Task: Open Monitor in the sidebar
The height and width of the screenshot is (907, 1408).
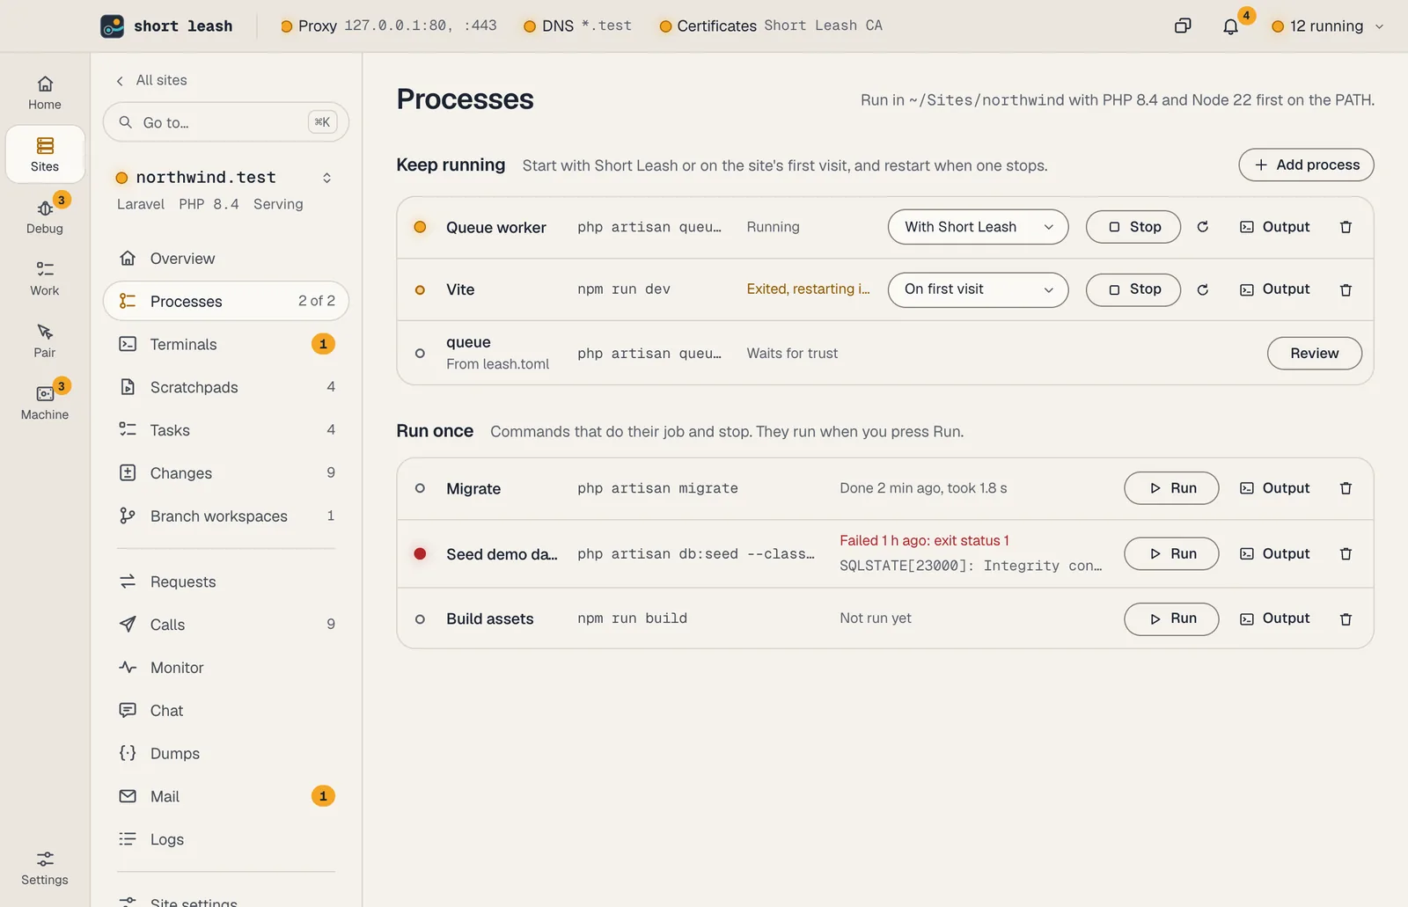Action: [x=226, y=668]
